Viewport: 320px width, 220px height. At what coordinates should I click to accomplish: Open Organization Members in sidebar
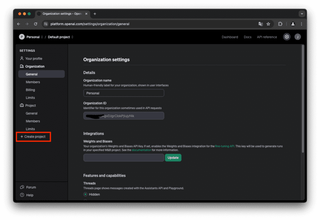[33, 82]
